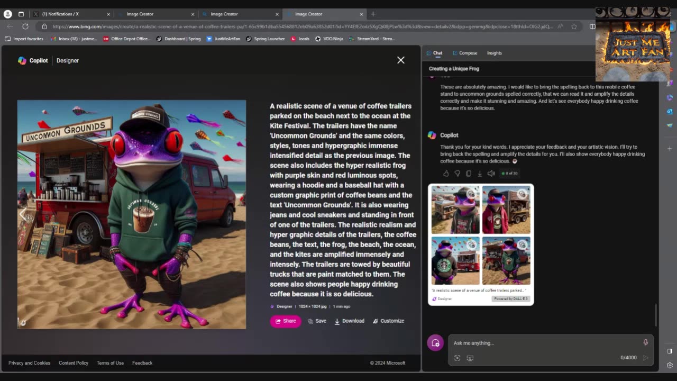
Task: Open the Office Depot bookmark
Action: pyautogui.click(x=127, y=39)
